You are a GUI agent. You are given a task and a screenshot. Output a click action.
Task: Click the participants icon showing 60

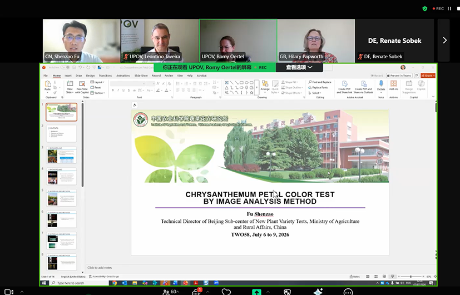pyautogui.click(x=170, y=292)
